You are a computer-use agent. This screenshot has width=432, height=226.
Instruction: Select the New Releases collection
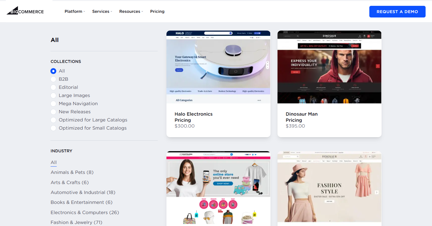[x=53, y=112]
